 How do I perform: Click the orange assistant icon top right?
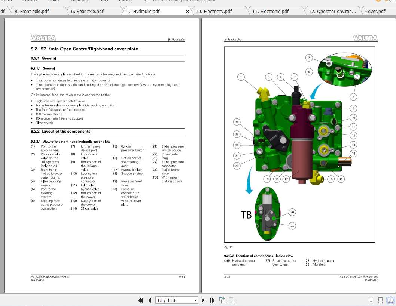coord(378,1)
